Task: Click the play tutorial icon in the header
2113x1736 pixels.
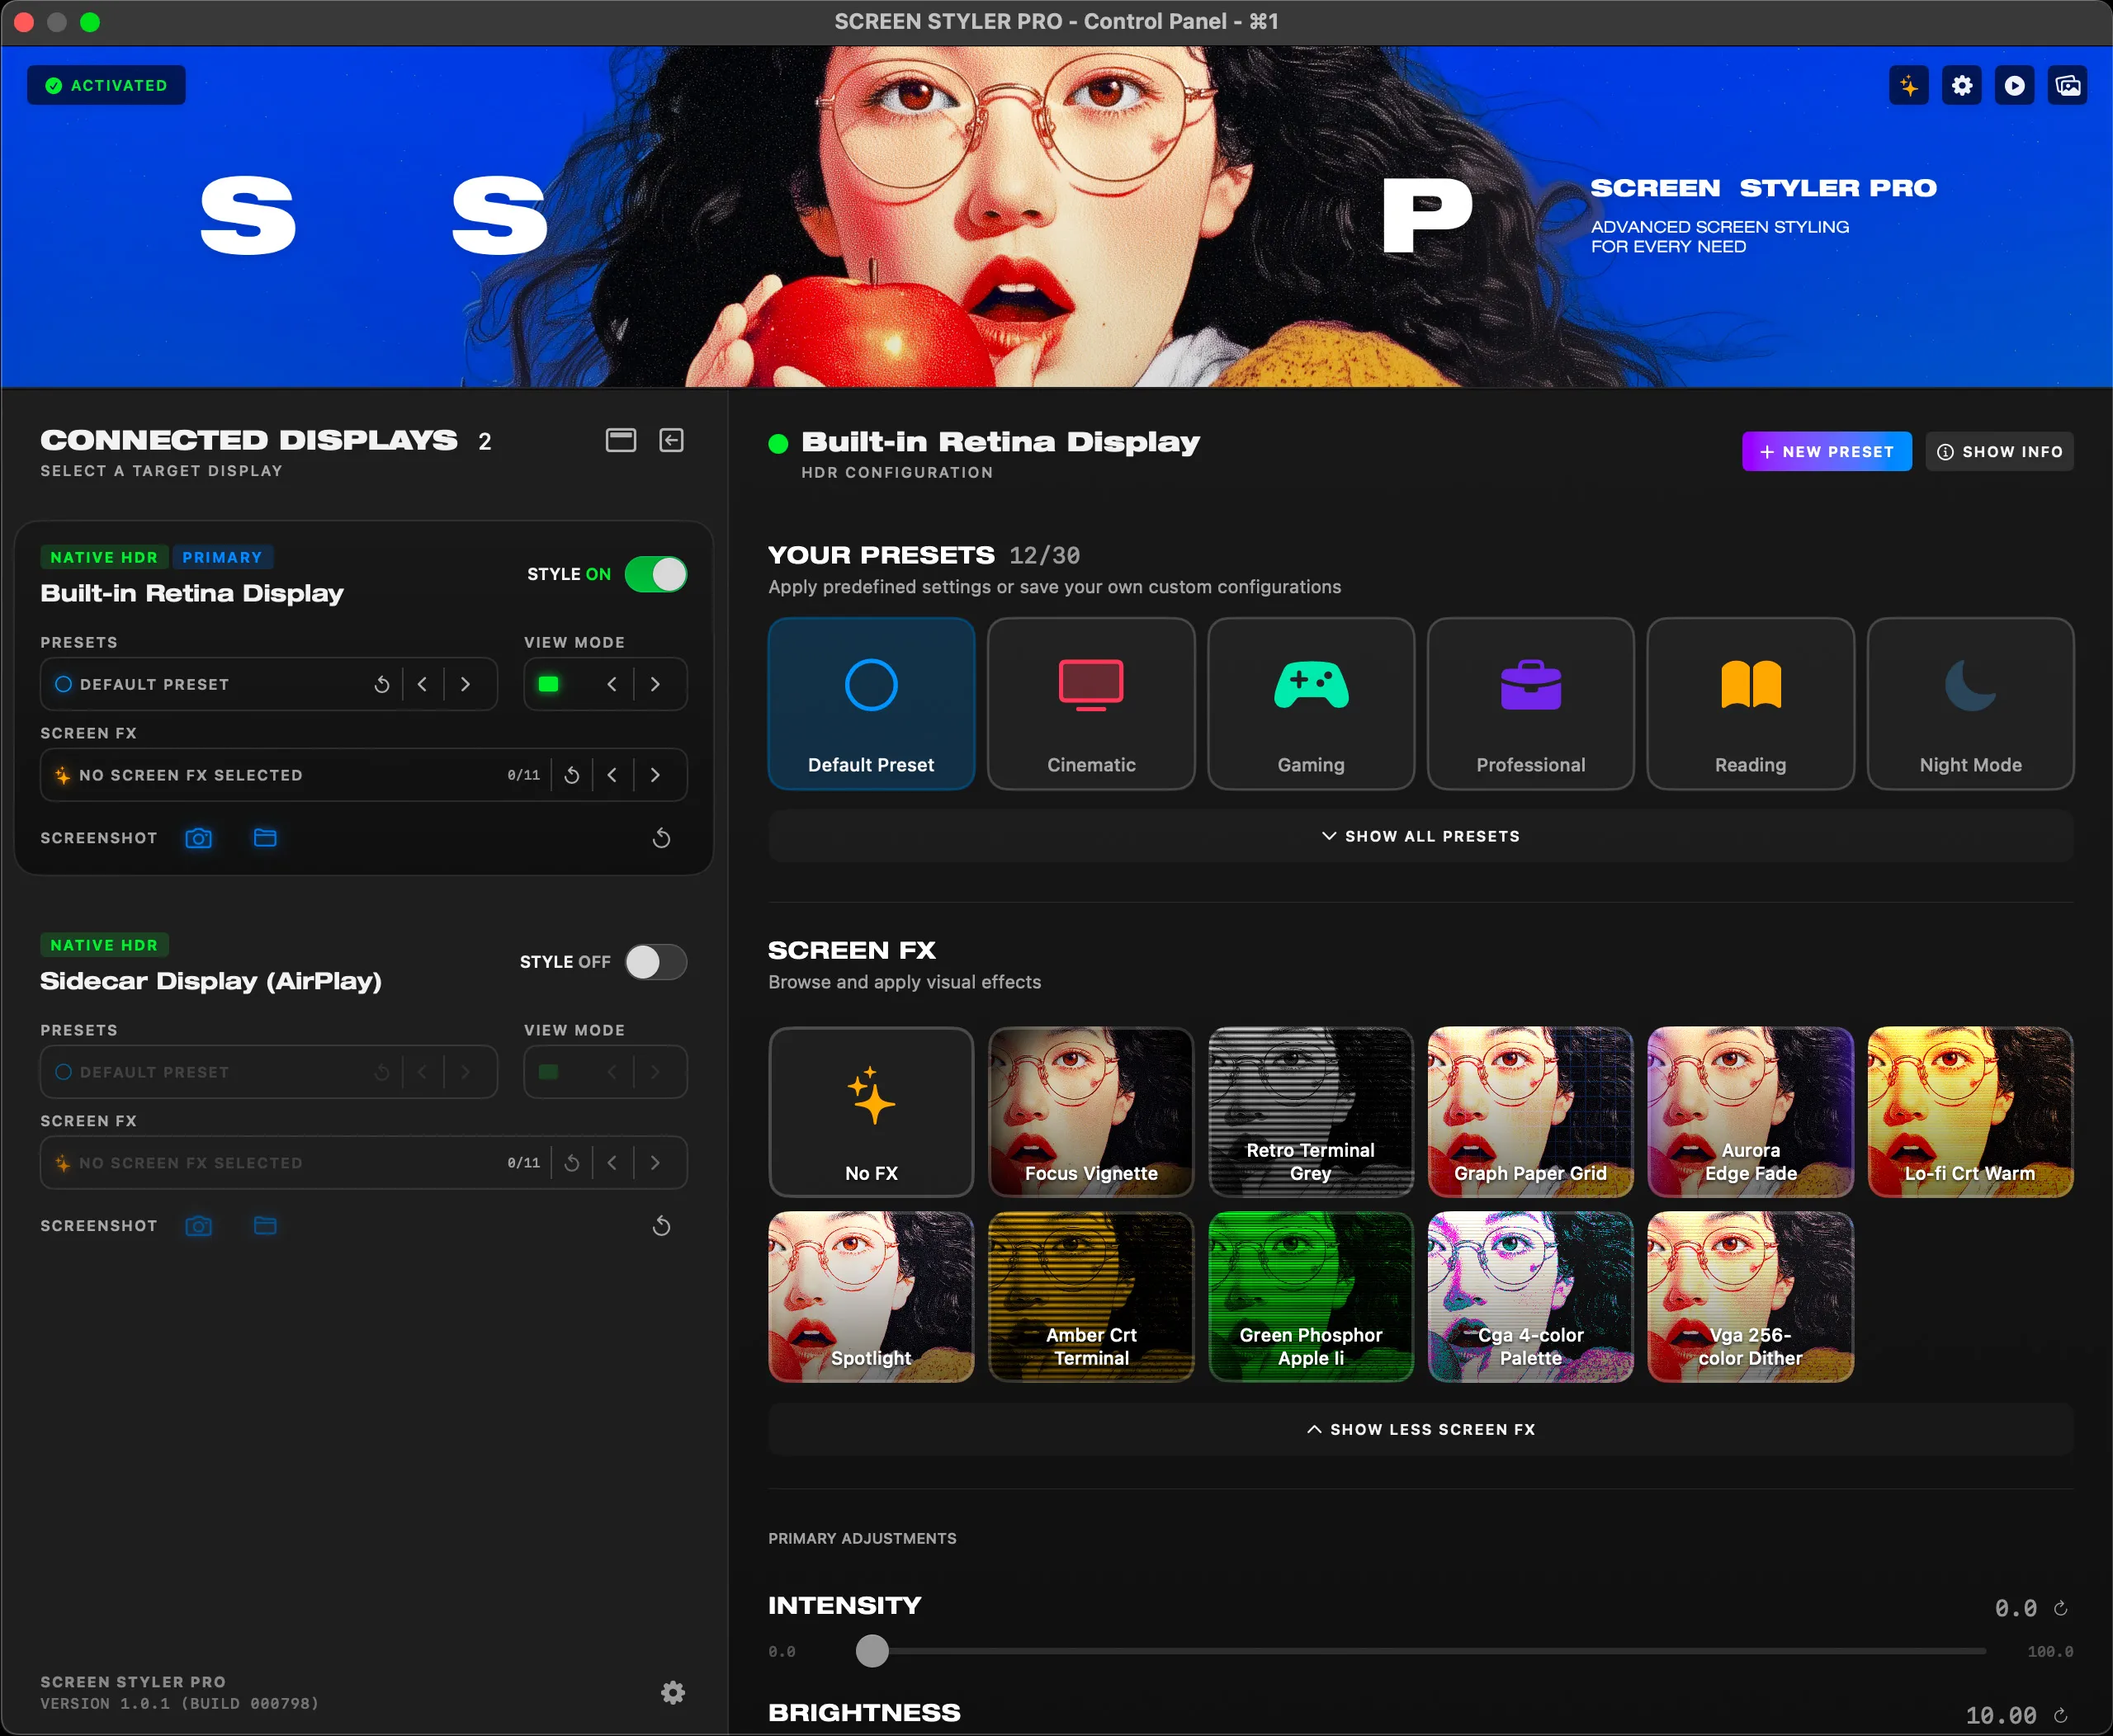Action: click(2015, 85)
